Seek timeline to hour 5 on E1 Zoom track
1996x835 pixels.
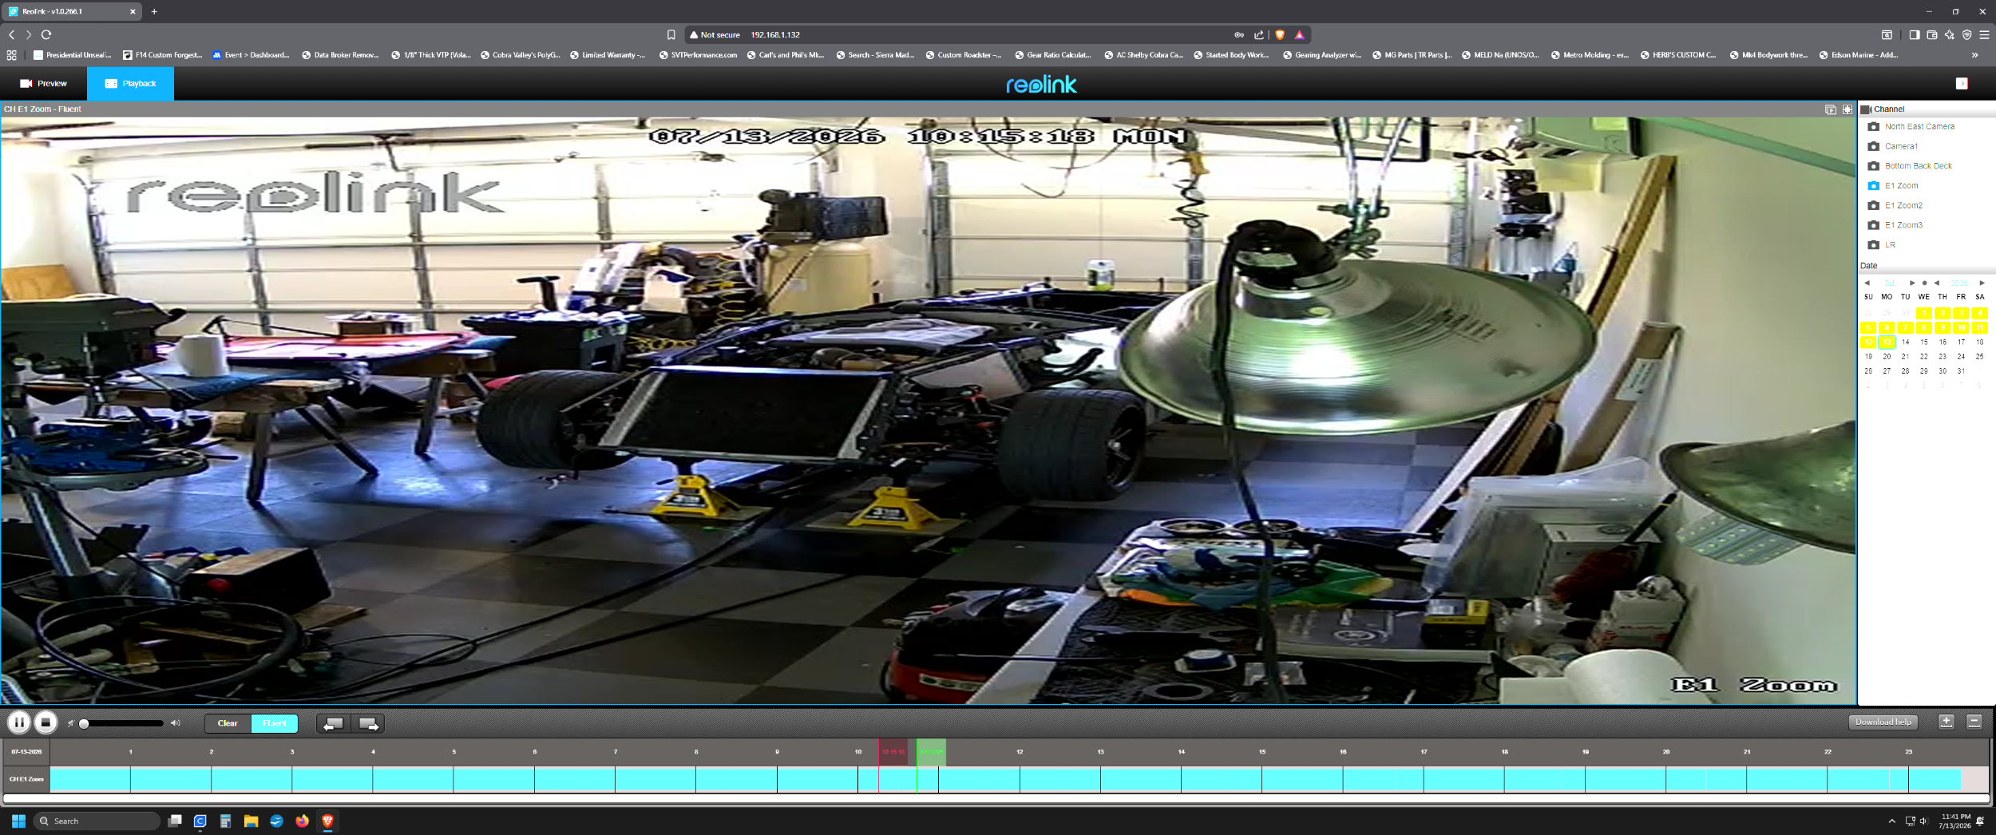[x=453, y=779]
